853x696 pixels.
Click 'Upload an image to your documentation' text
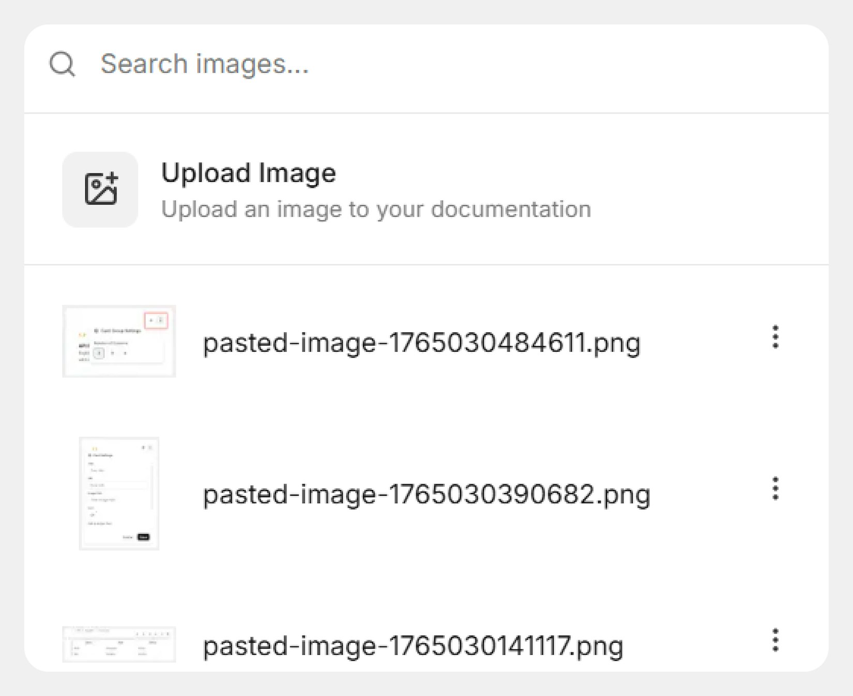click(376, 210)
